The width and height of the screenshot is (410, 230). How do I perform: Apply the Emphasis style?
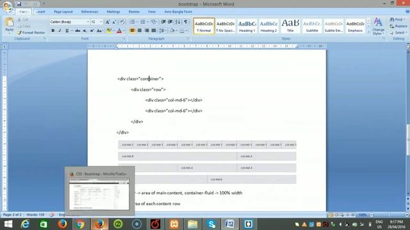coord(355,26)
